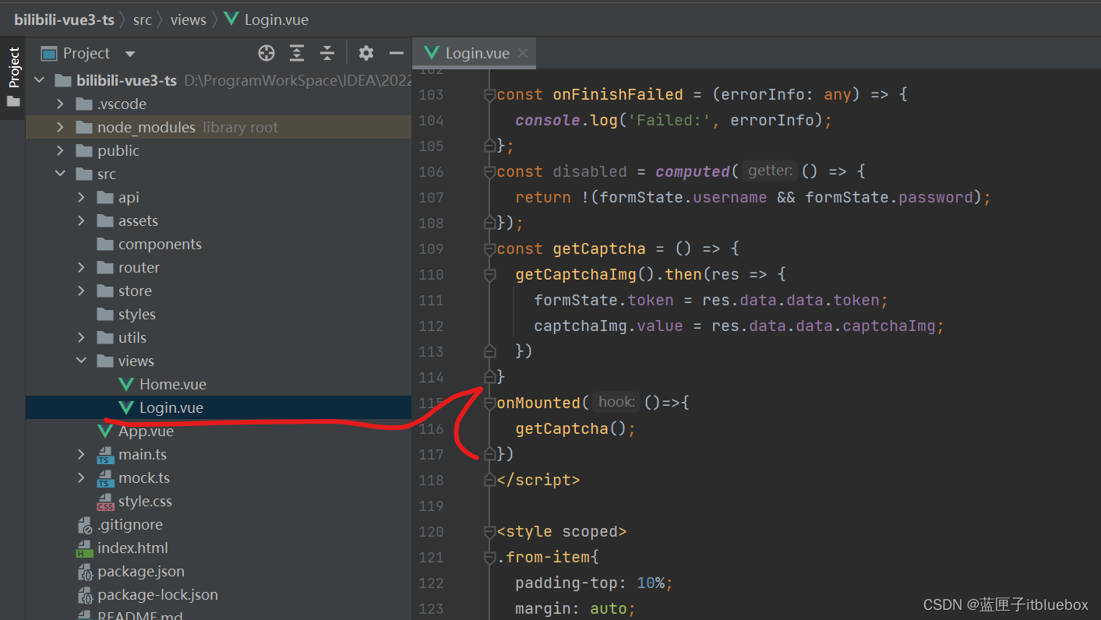Open the Project view dropdown arrow
Image resolution: width=1101 pixels, height=620 pixels.
pos(130,54)
